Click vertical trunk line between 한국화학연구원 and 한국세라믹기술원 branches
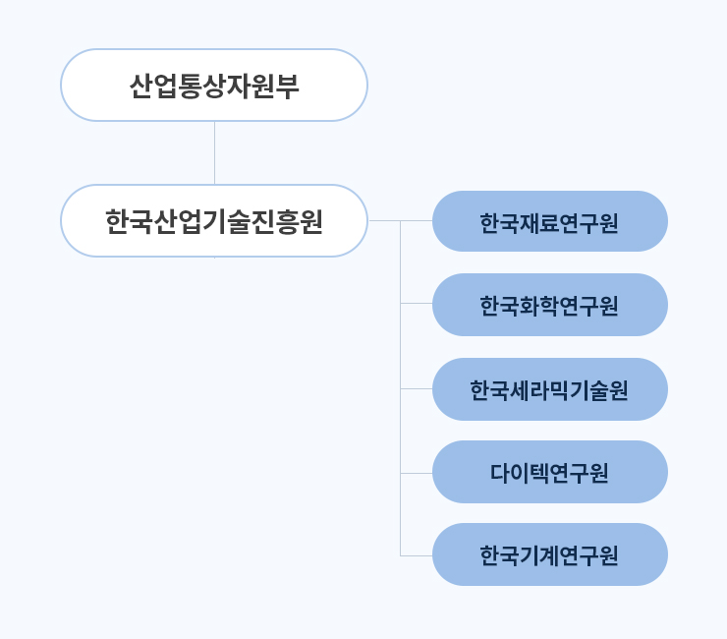 point(401,346)
